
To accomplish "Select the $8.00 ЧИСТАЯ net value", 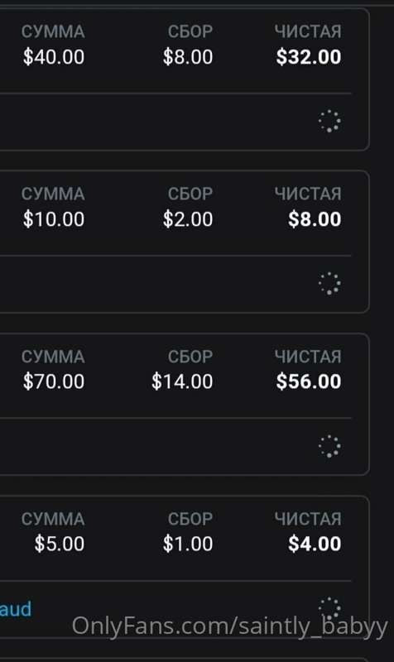I will point(315,219).
